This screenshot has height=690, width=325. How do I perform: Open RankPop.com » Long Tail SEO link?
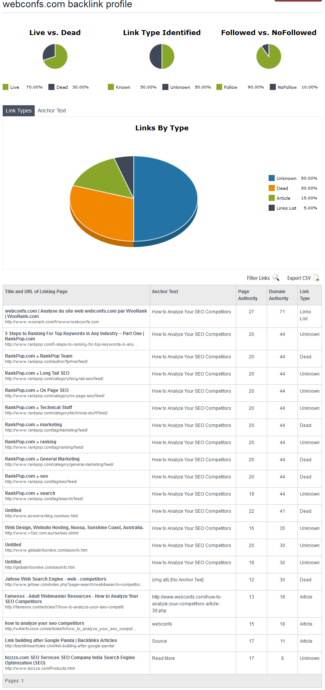click(x=37, y=373)
